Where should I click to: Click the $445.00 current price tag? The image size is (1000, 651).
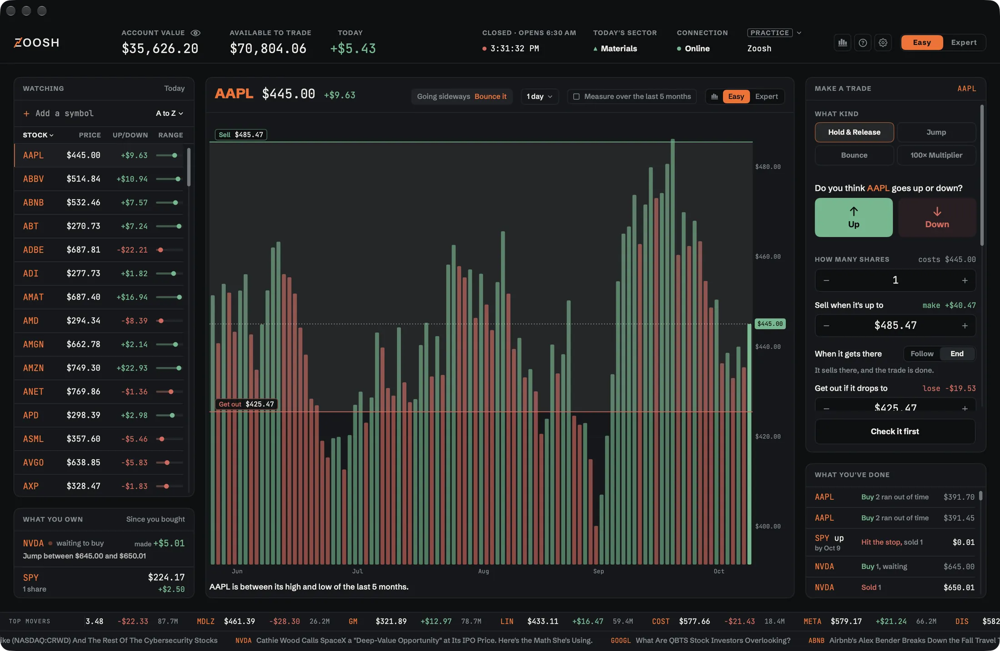[x=770, y=324]
